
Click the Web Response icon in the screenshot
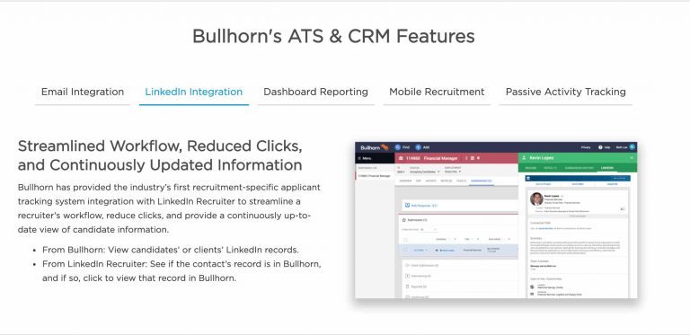(x=408, y=206)
